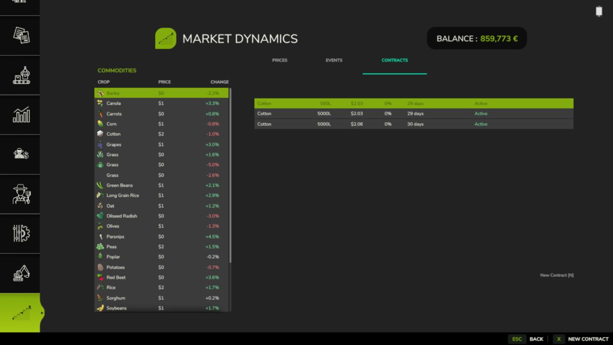
Task: Select the Cotton contract at $2.06
Action: click(x=413, y=124)
